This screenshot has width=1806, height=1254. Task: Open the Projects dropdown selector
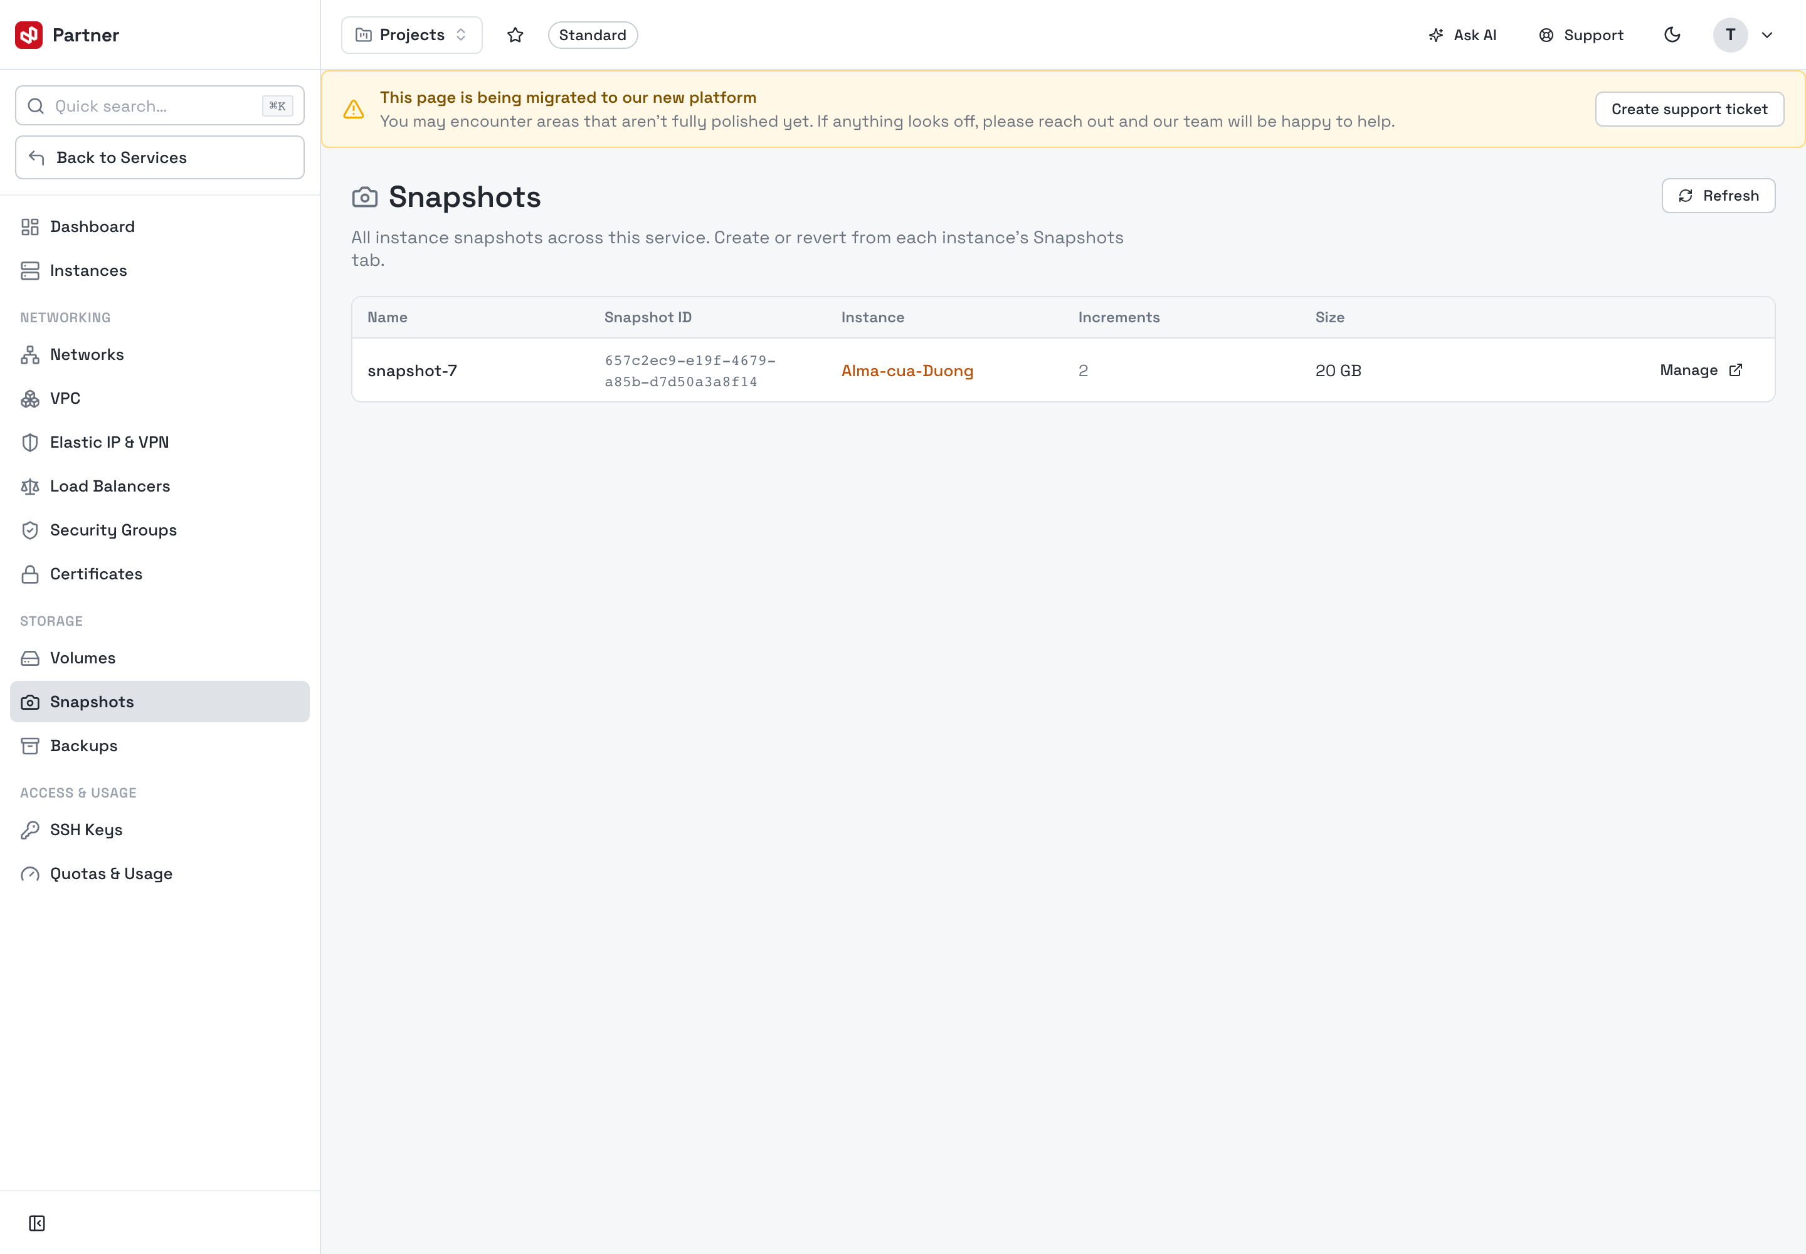(412, 34)
